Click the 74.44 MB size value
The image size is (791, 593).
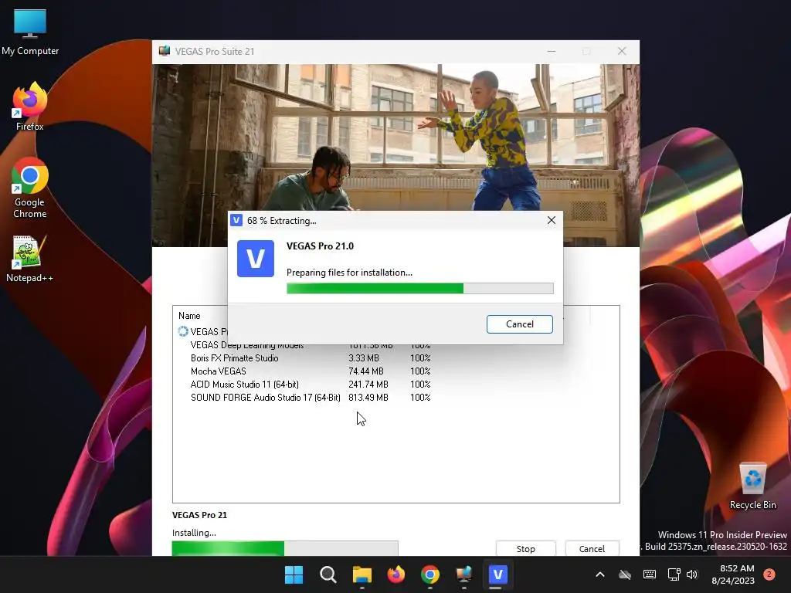click(365, 371)
